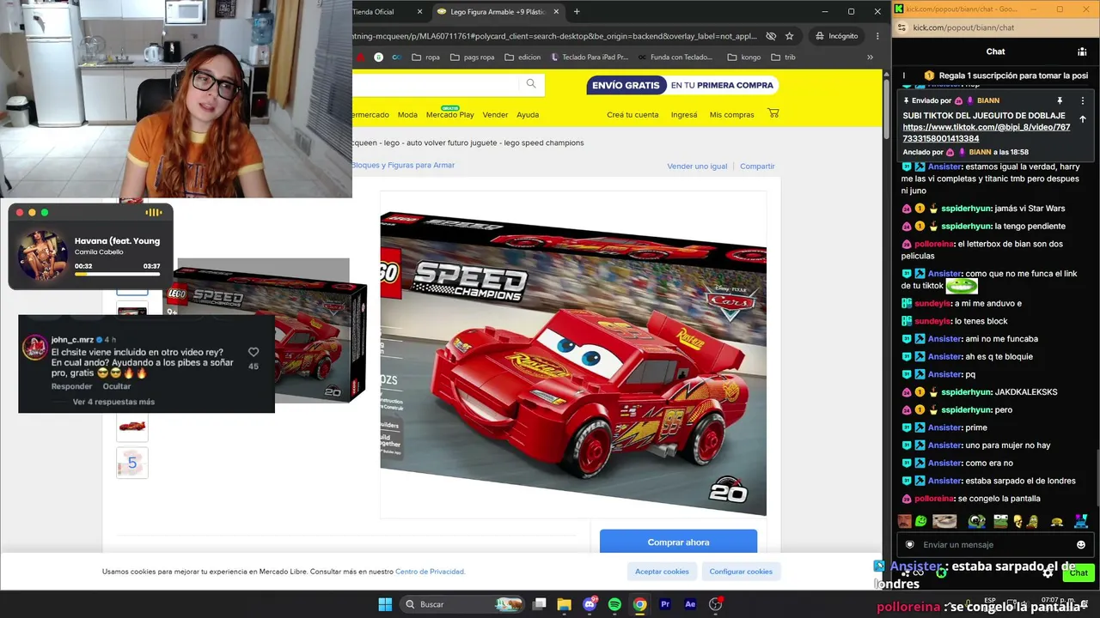Seek in the Havana track progress bar
Viewport: 1100px width, 618px height.
pos(118,275)
